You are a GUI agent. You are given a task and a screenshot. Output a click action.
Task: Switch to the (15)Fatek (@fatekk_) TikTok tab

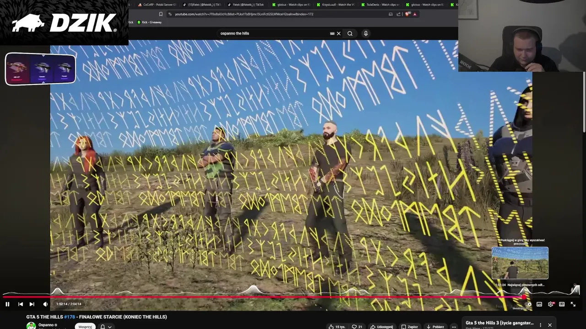point(201,5)
